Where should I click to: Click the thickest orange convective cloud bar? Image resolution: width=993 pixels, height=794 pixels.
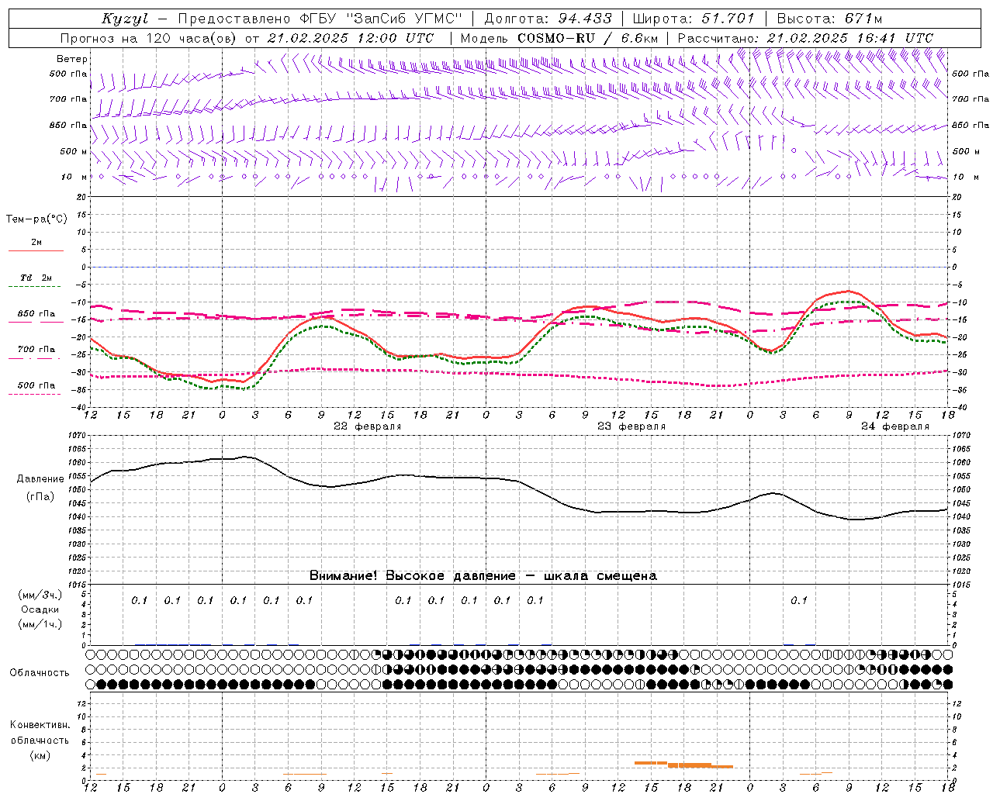point(690,765)
